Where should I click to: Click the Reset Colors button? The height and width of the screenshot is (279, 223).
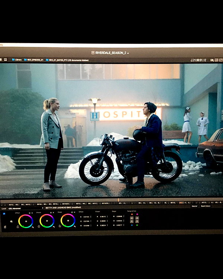pyautogui.click(x=206, y=206)
